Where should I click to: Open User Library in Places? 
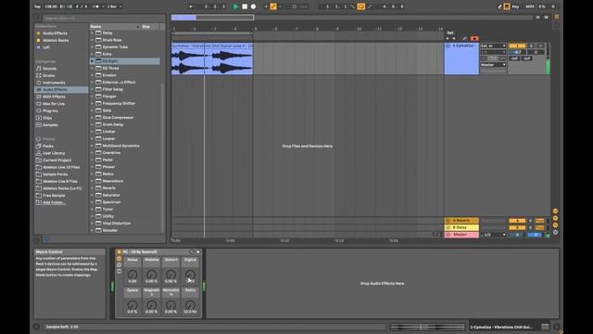pyautogui.click(x=54, y=153)
